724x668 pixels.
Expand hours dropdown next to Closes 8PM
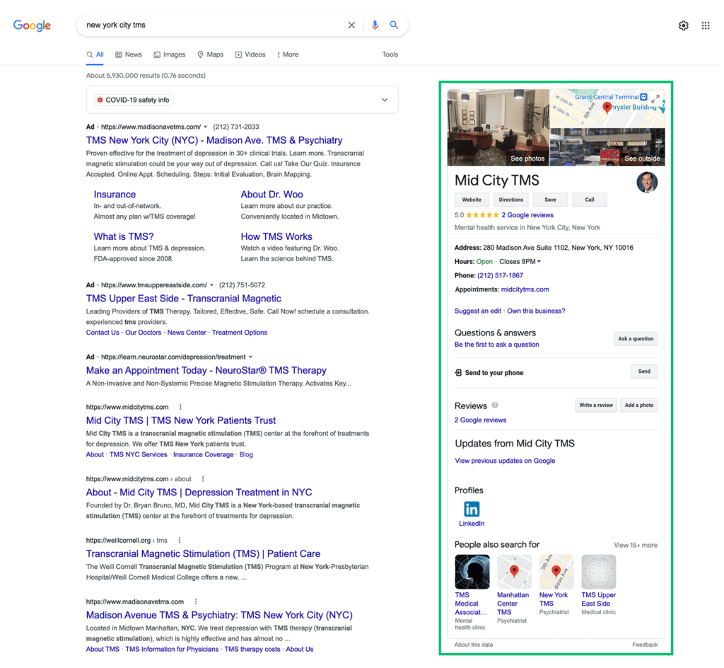[539, 262]
